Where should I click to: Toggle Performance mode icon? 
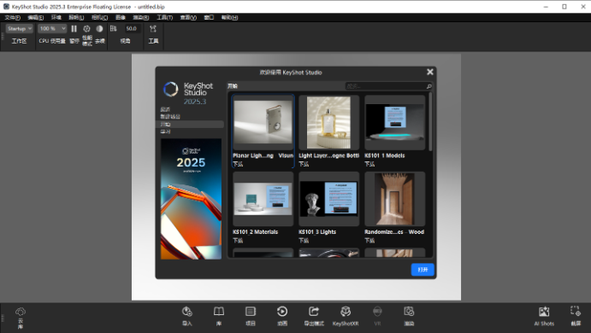click(86, 28)
